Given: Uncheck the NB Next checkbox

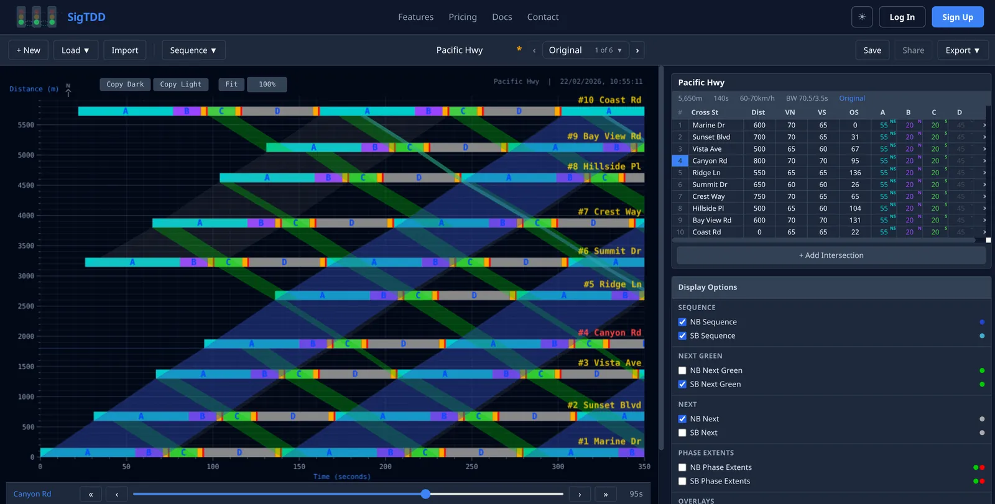Looking at the screenshot, I should click(682, 419).
